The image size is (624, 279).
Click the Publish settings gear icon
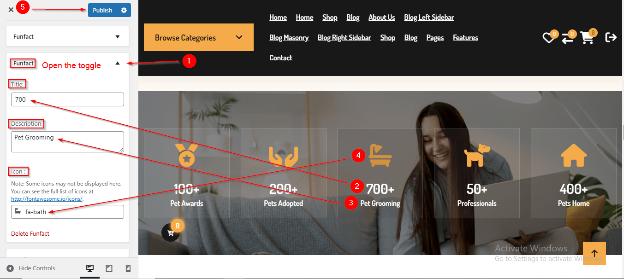(124, 10)
